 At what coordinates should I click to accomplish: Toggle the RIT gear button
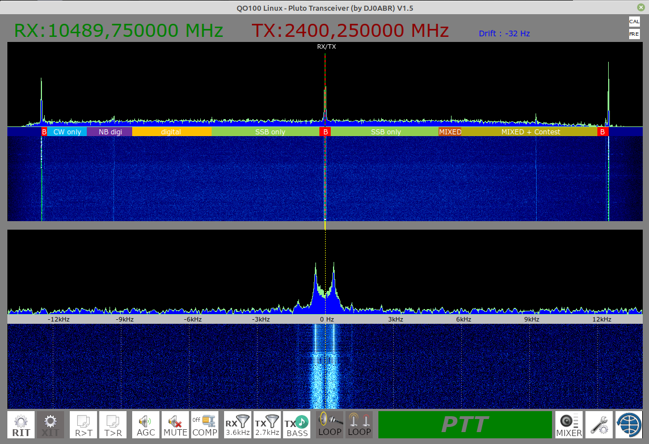21,425
